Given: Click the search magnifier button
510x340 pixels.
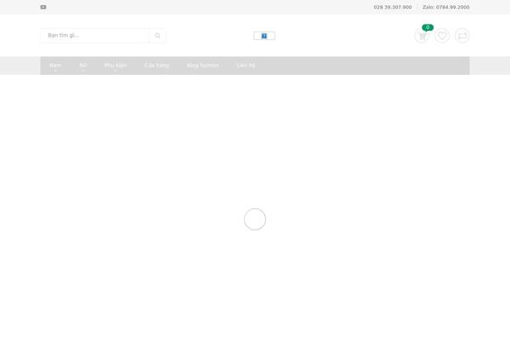Looking at the screenshot, I should (x=157, y=36).
